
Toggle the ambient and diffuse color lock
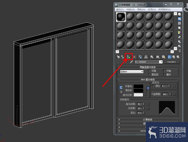pyautogui.click(x=121, y=88)
